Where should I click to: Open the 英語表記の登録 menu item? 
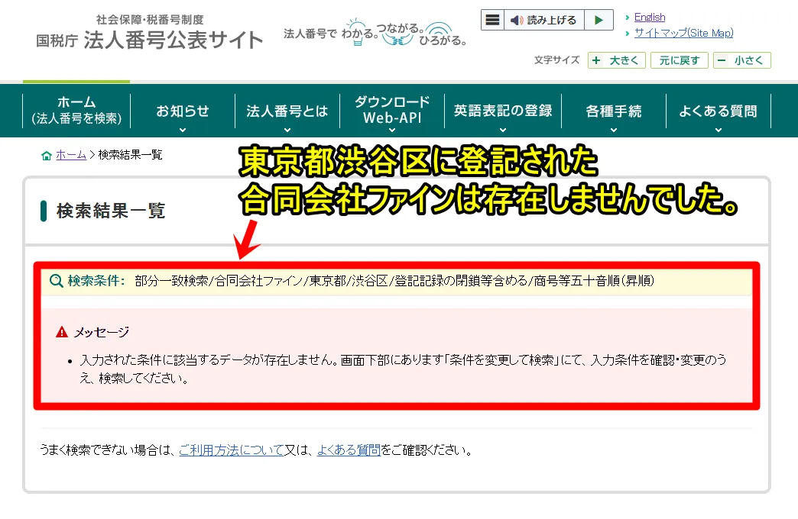[503, 111]
